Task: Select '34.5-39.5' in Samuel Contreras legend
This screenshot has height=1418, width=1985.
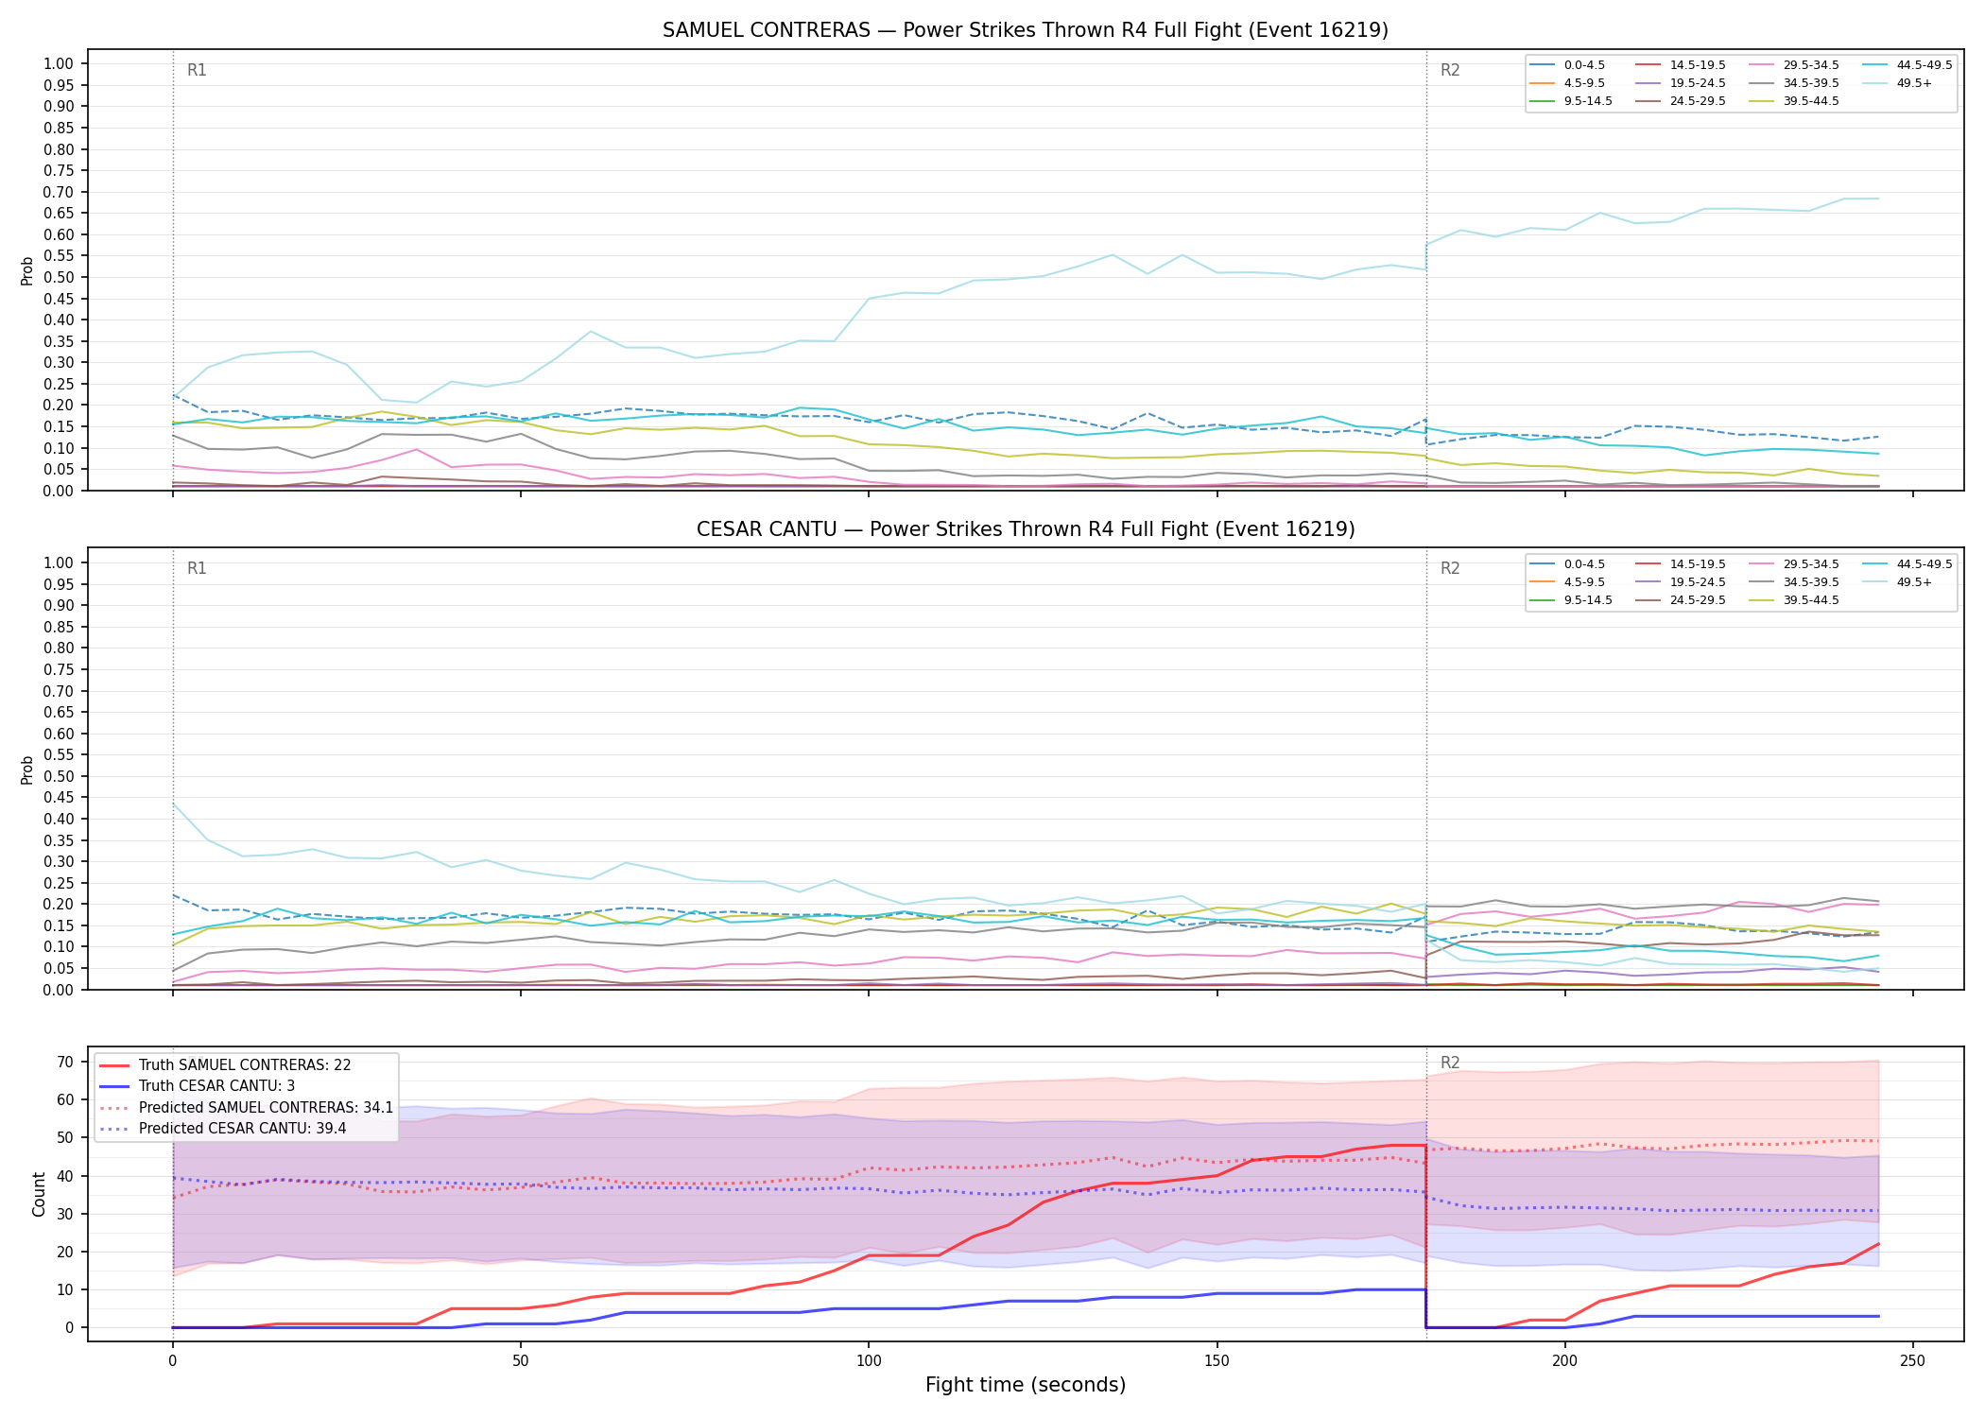Action: point(1796,83)
